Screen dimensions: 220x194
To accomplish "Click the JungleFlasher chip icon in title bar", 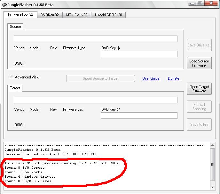I will tap(4, 4).
